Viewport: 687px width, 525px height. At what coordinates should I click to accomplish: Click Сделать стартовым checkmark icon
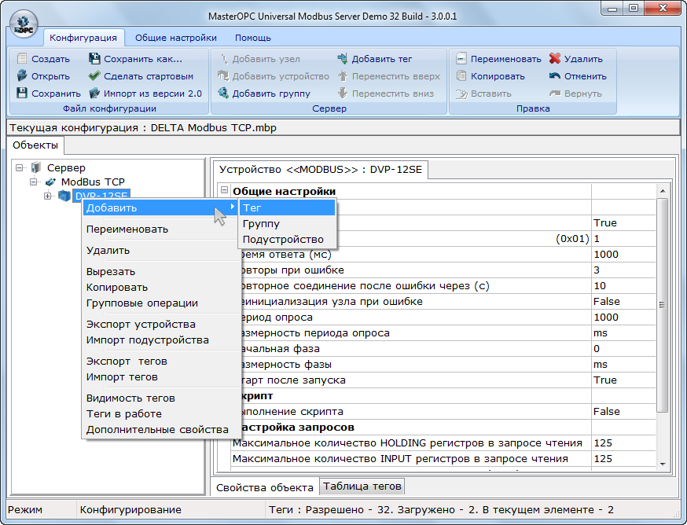click(94, 76)
